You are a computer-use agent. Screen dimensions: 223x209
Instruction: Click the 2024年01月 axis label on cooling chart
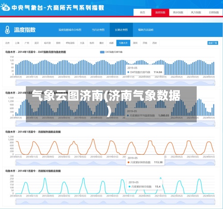(209, 196)
